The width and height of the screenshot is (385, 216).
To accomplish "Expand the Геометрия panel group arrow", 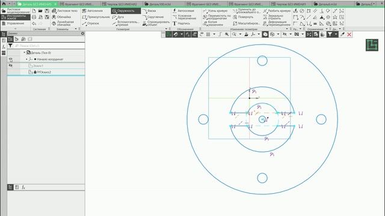I will click(166, 29).
